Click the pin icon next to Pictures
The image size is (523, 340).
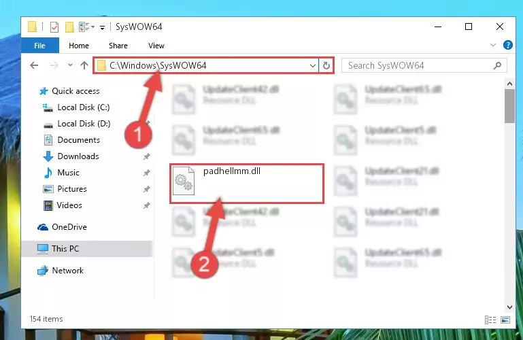tap(146, 189)
